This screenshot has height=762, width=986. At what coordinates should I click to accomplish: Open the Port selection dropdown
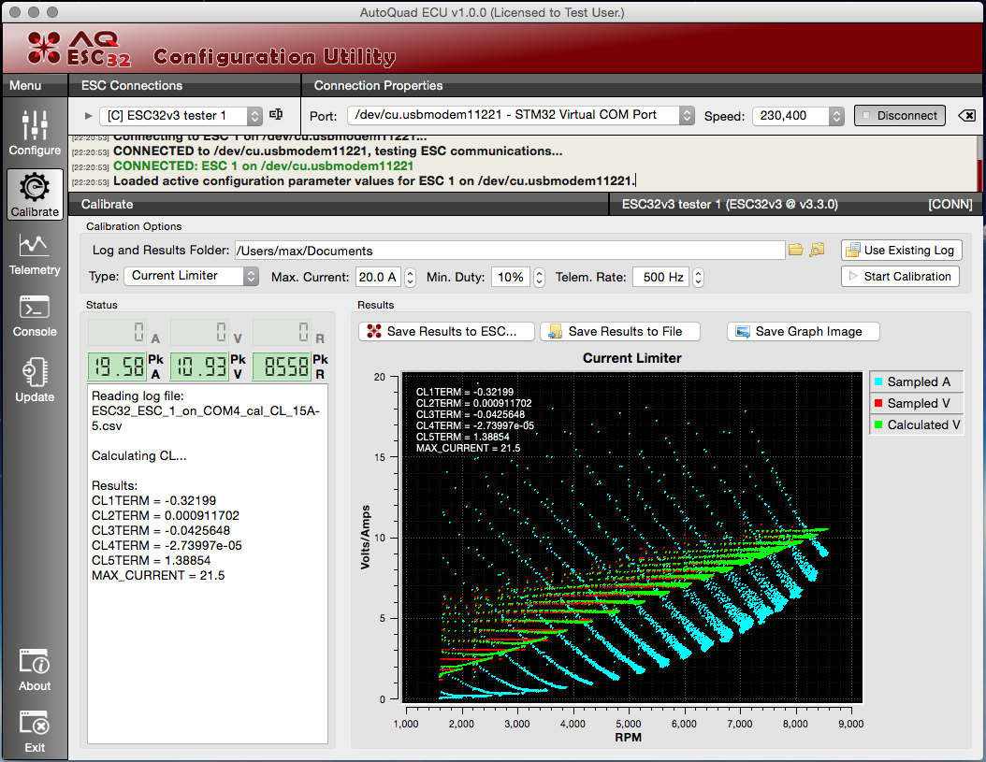pyautogui.click(x=521, y=115)
